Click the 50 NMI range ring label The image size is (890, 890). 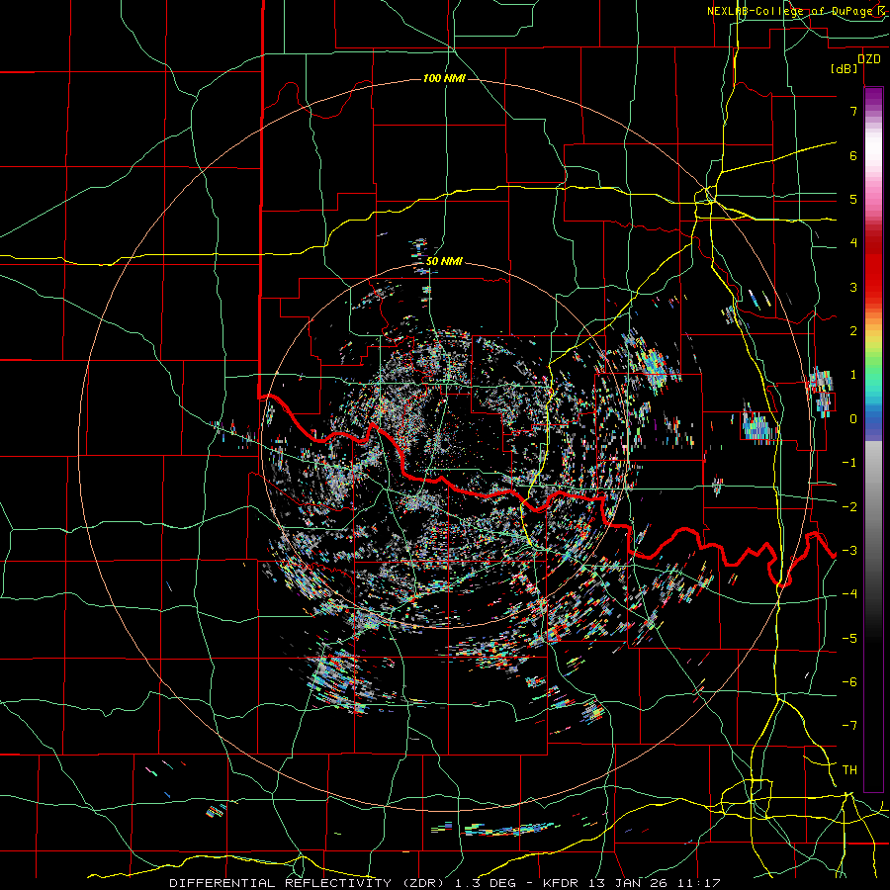pyautogui.click(x=444, y=262)
